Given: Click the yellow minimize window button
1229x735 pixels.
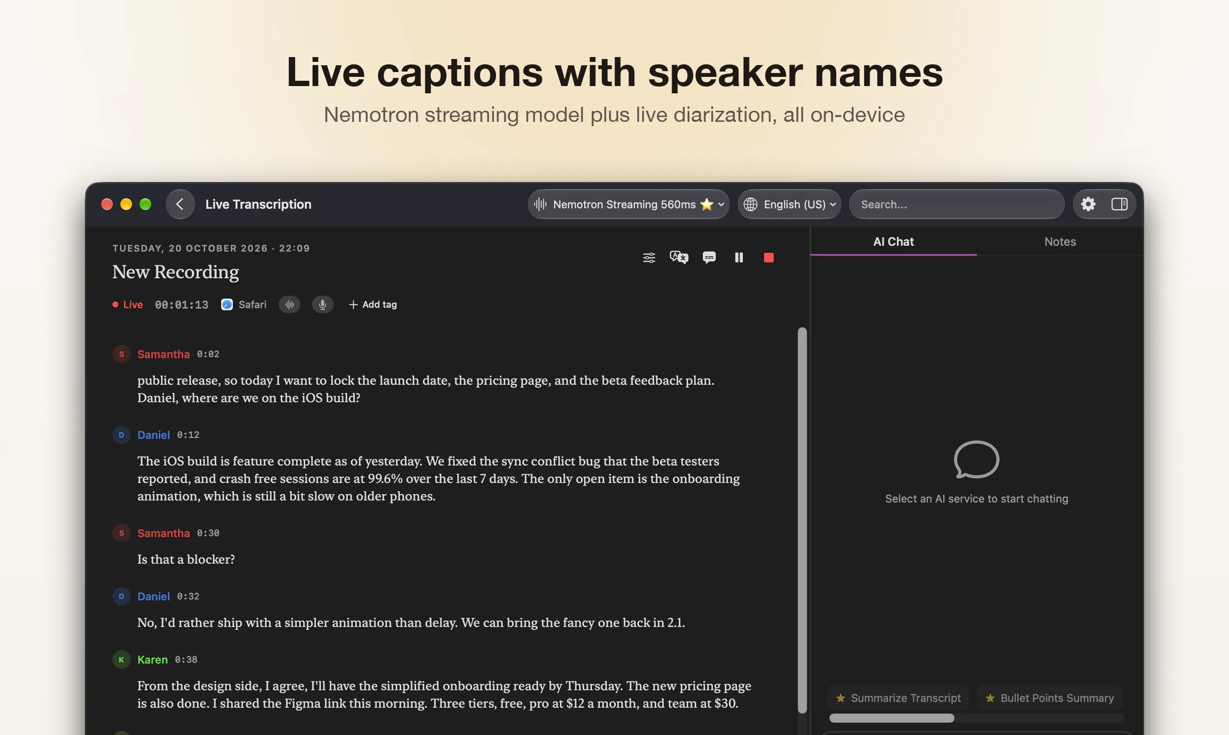Looking at the screenshot, I should [126, 204].
